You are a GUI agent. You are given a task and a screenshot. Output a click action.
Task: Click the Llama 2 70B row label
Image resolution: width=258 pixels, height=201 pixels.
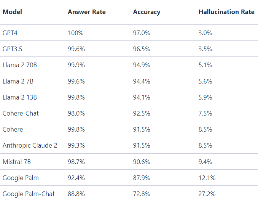click(20, 65)
